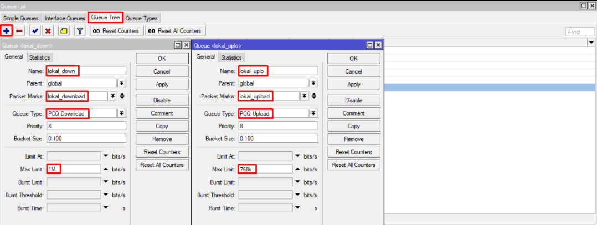Click Priority field in lokal_down dialog

pyautogui.click(x=86, y=126)
